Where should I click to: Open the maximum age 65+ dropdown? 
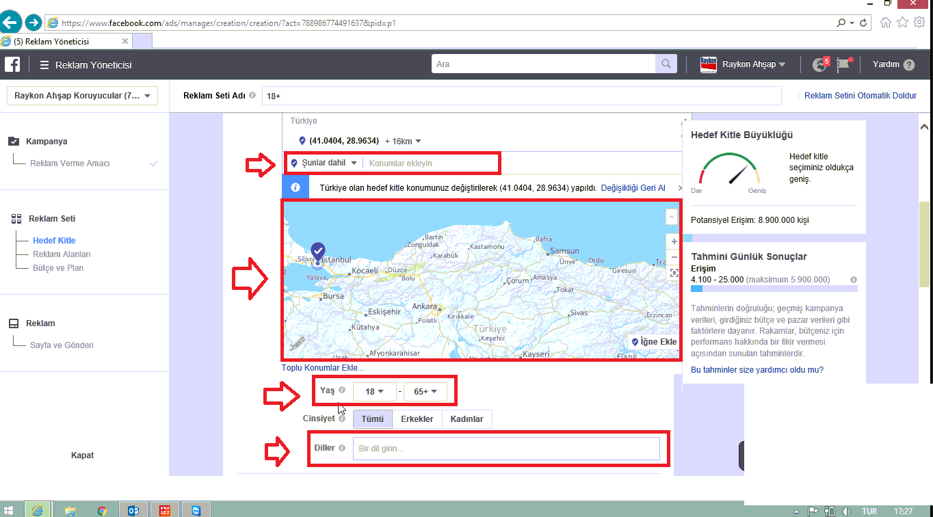coord(425,392)
